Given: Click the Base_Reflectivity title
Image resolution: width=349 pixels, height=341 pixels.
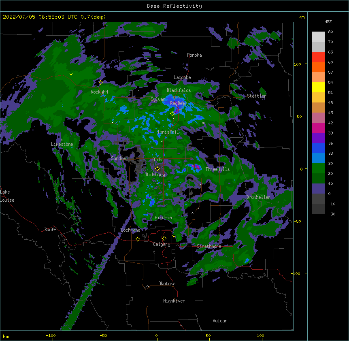Looking at the screenshot, I should click(174, 6).
